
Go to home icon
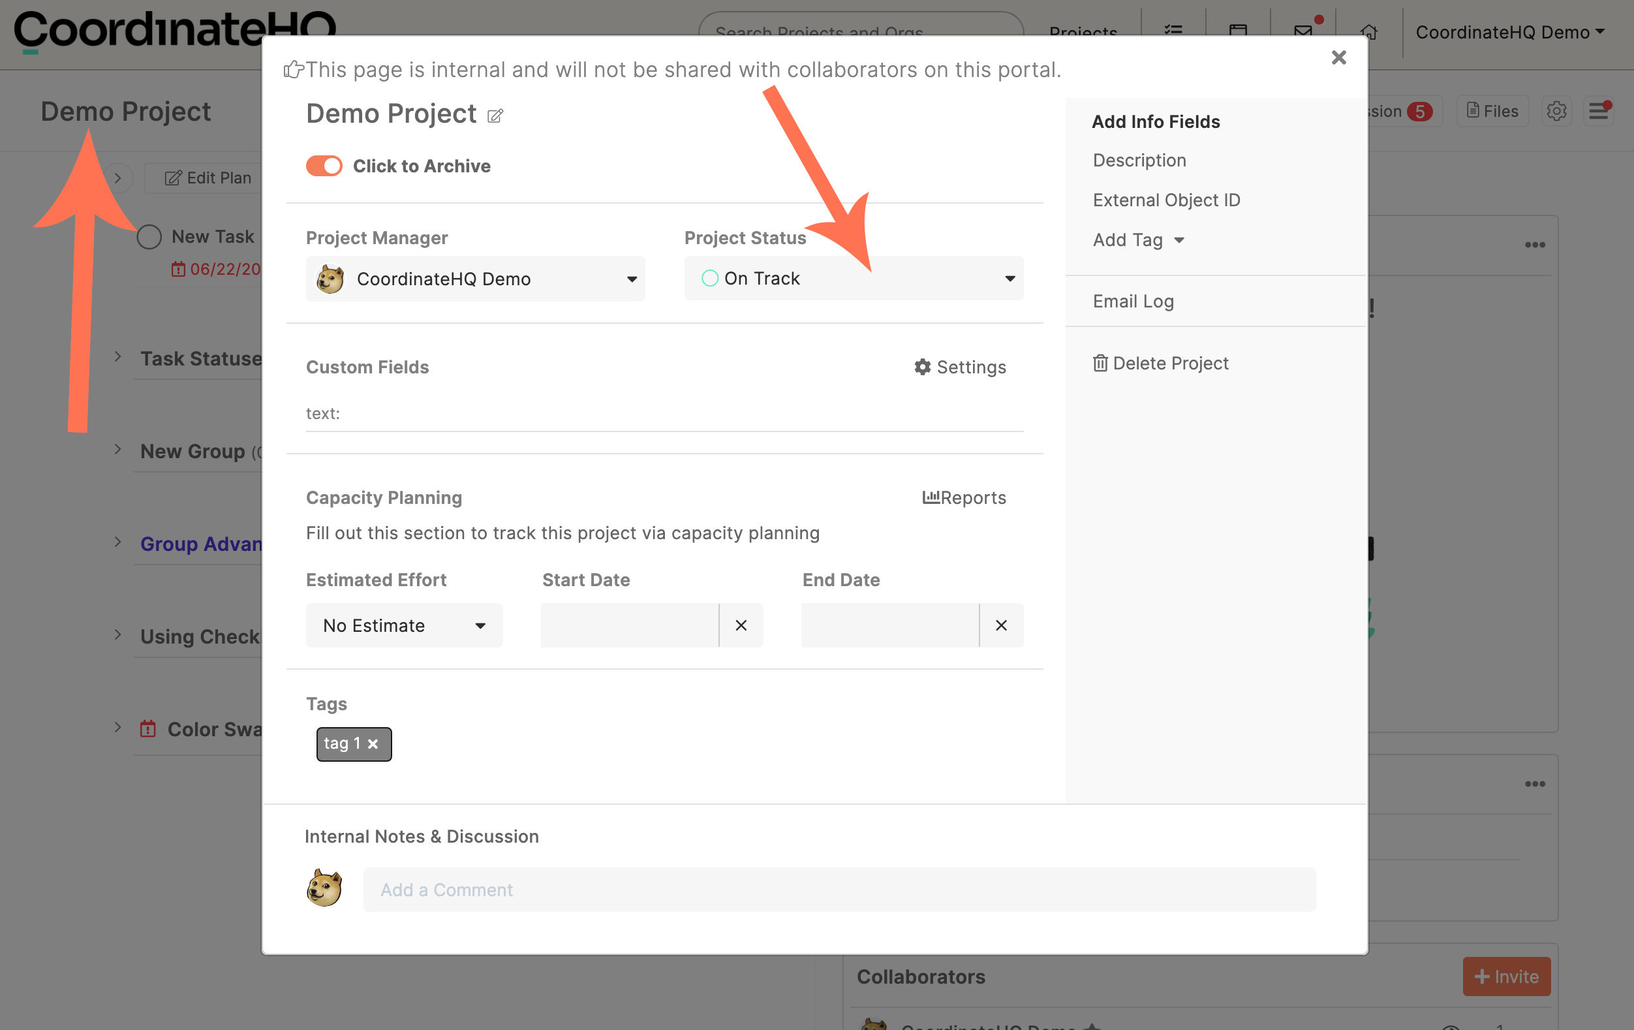point(1368,31)
